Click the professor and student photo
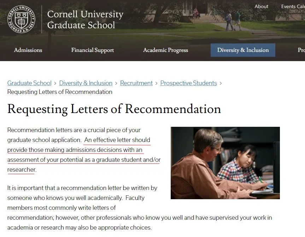This screenshot has height=237, width=305. tap(225, 163)
